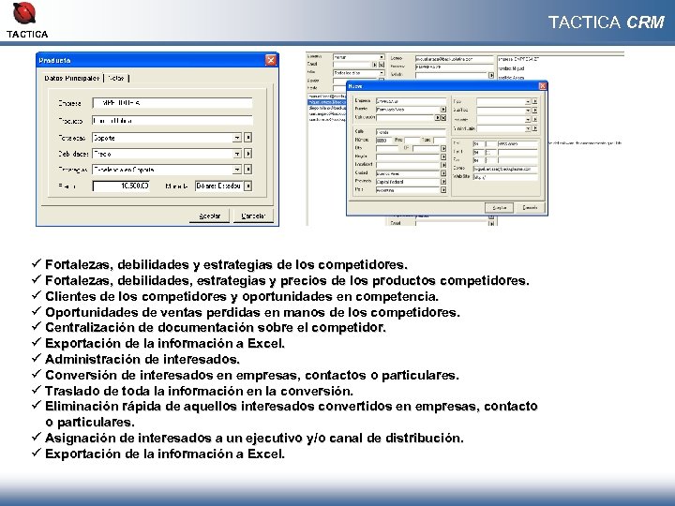
Task: Click the Provincia lookup arrow button
Action: pos(442,182)
